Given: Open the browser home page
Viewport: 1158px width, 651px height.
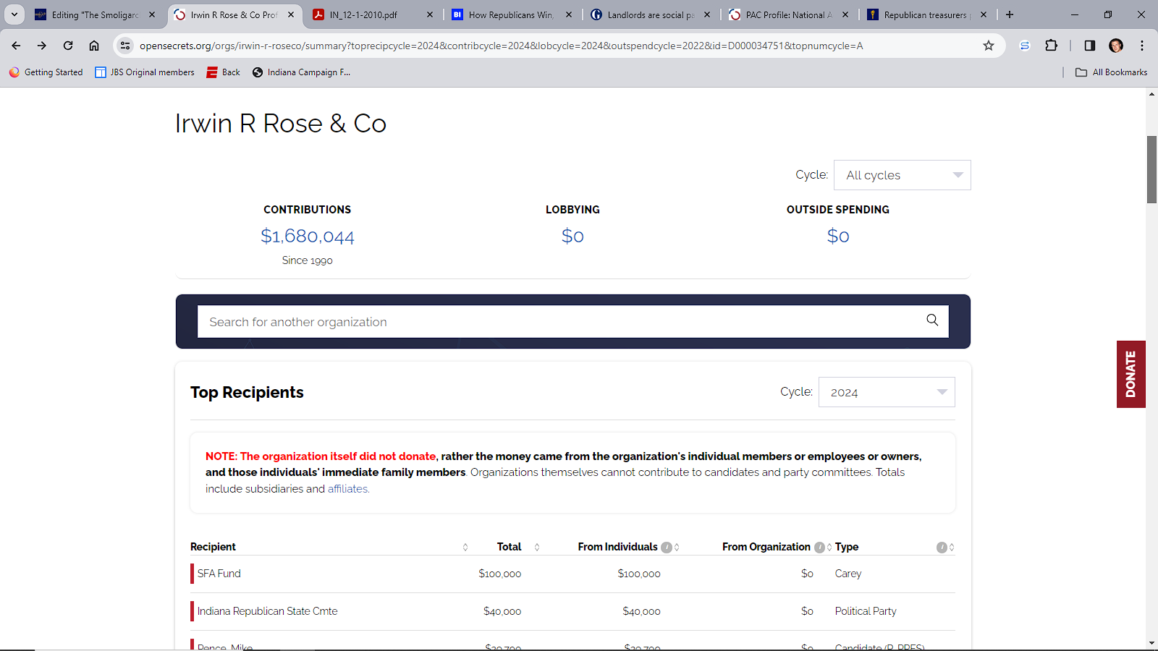Looking at the screenshot, I should 94,46.
